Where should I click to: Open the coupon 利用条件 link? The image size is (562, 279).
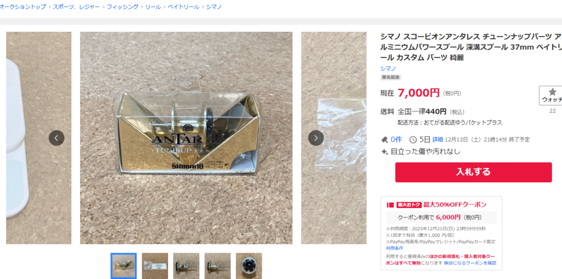tap(395, 248)
